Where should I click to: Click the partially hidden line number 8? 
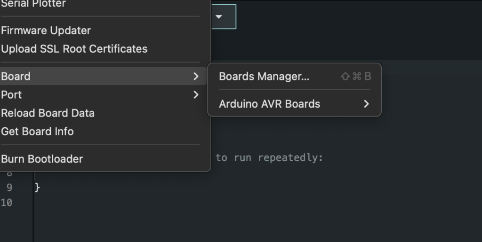pos(9,174)
